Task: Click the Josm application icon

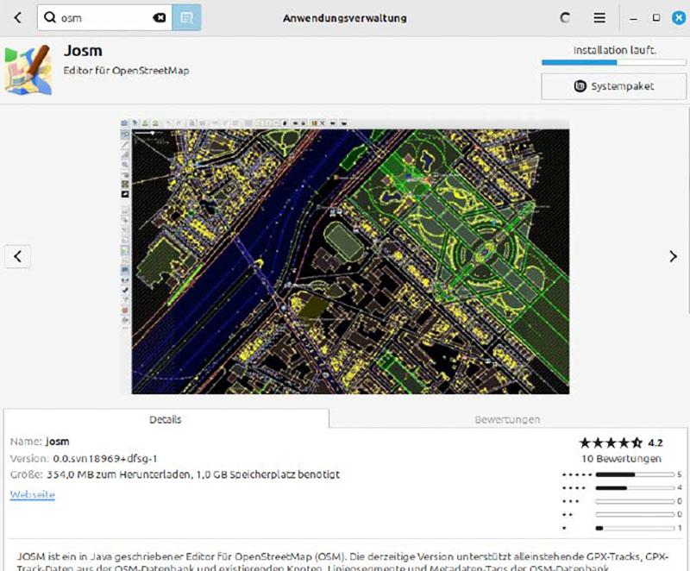Action: 28,70
